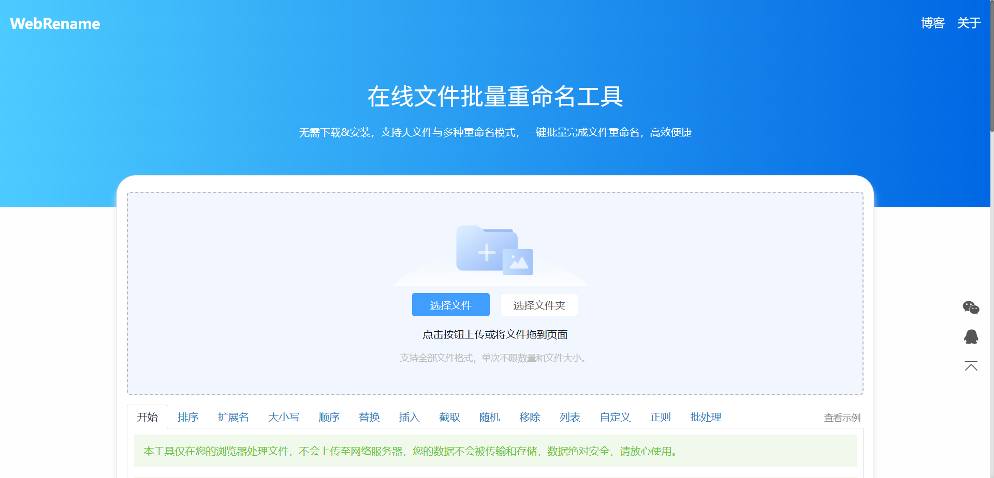This screenshot has width=994, height=478.
Task: Open the 大小写 tab
Action: point(283,417)
